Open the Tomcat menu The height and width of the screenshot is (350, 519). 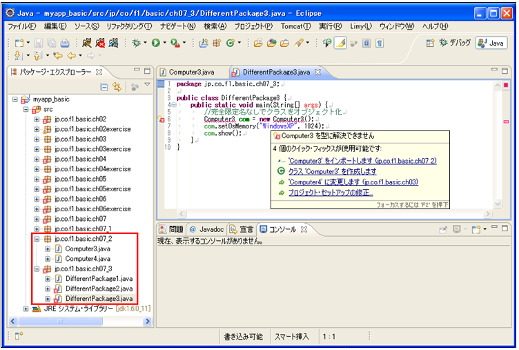coord(294,26)
